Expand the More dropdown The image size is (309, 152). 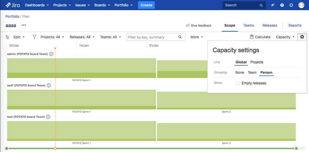[x=197, y=37]
